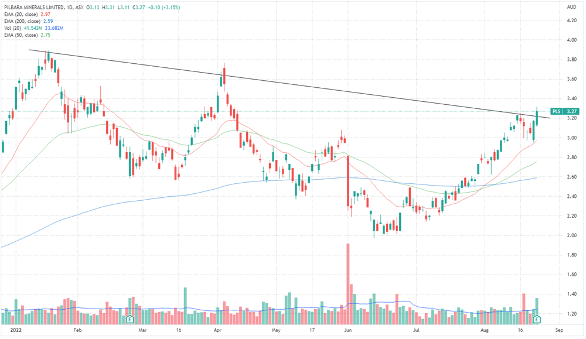This screenshot has width=586, height=339.
Task: Click the 2.60 price axis label
Action: tap(571, 177)
